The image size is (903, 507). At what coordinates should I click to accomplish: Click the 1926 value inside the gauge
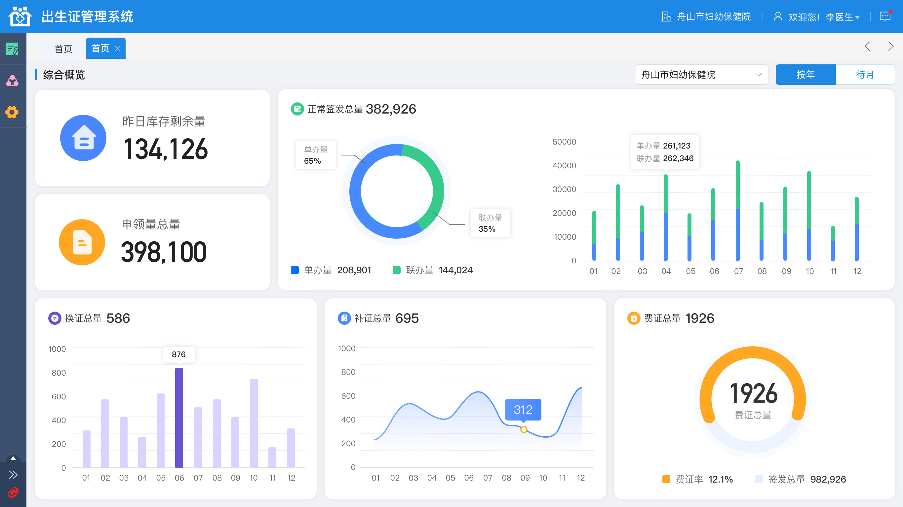coord(754,393)
